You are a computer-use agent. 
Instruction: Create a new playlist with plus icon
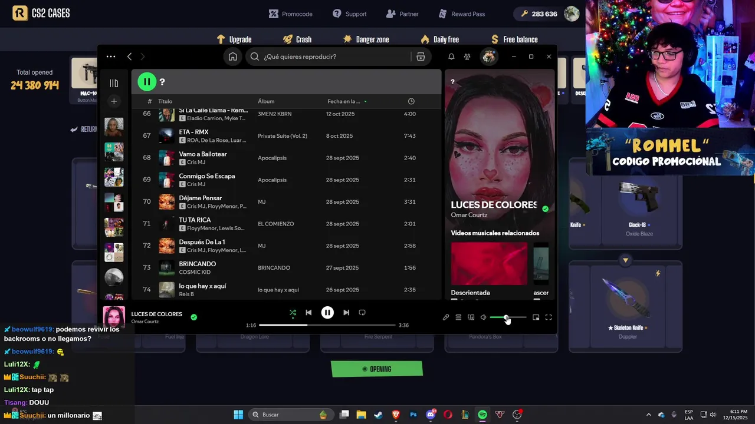[114, 101]
